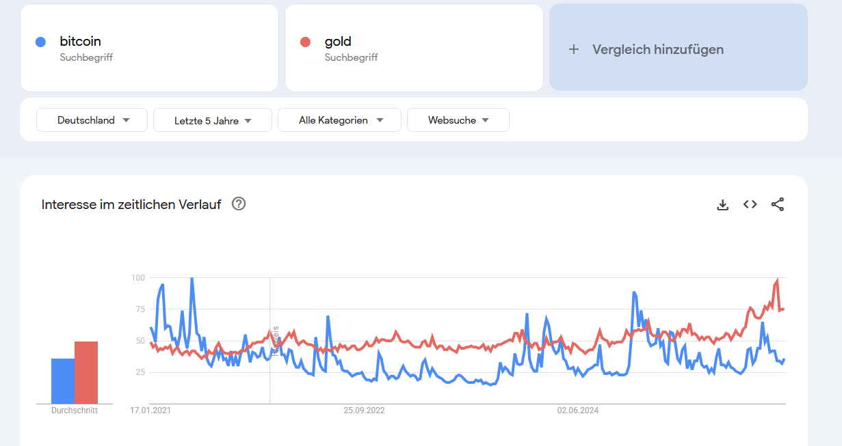Select the blue bitcoin average bar
The image size is (842, 446).
point(63,380)
